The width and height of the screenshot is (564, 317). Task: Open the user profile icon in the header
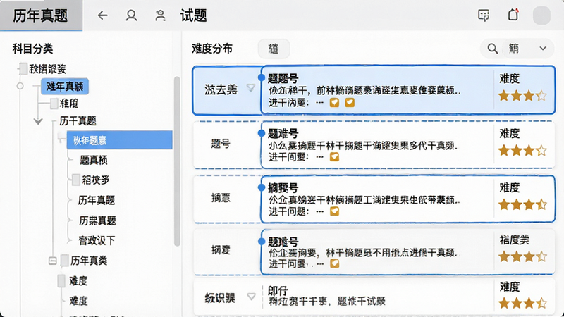click(131, 15)
